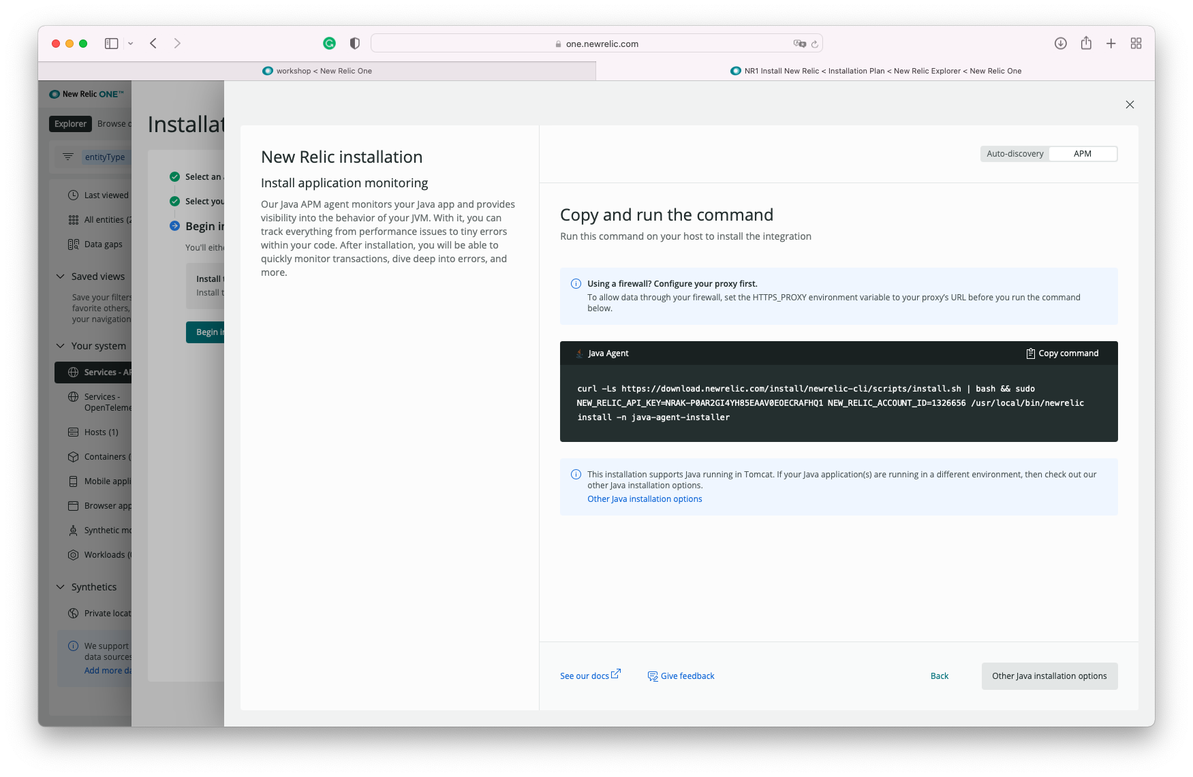Click the one.newrelic.com address bar
Image resolution: width=1193 pixels, height=777 pixels.
(596, 44)
